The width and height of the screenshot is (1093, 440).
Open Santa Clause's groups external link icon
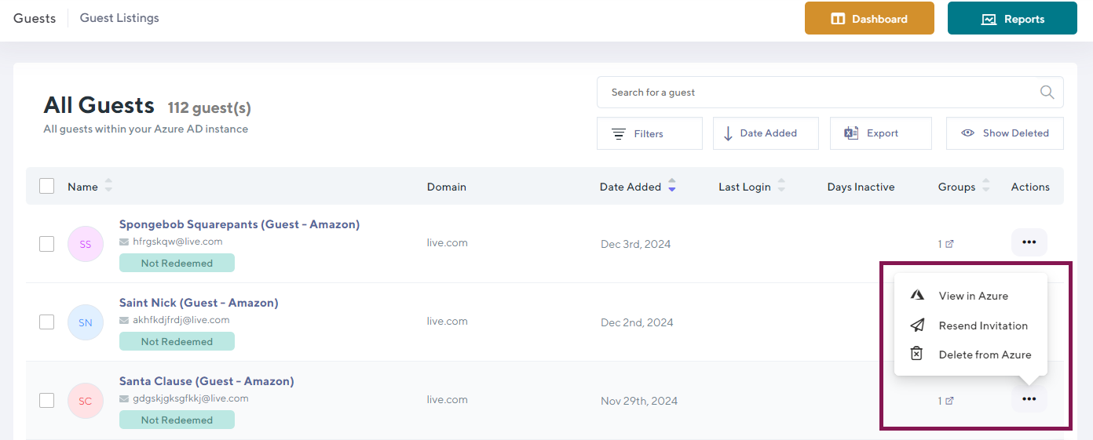[x=949, y=401]
